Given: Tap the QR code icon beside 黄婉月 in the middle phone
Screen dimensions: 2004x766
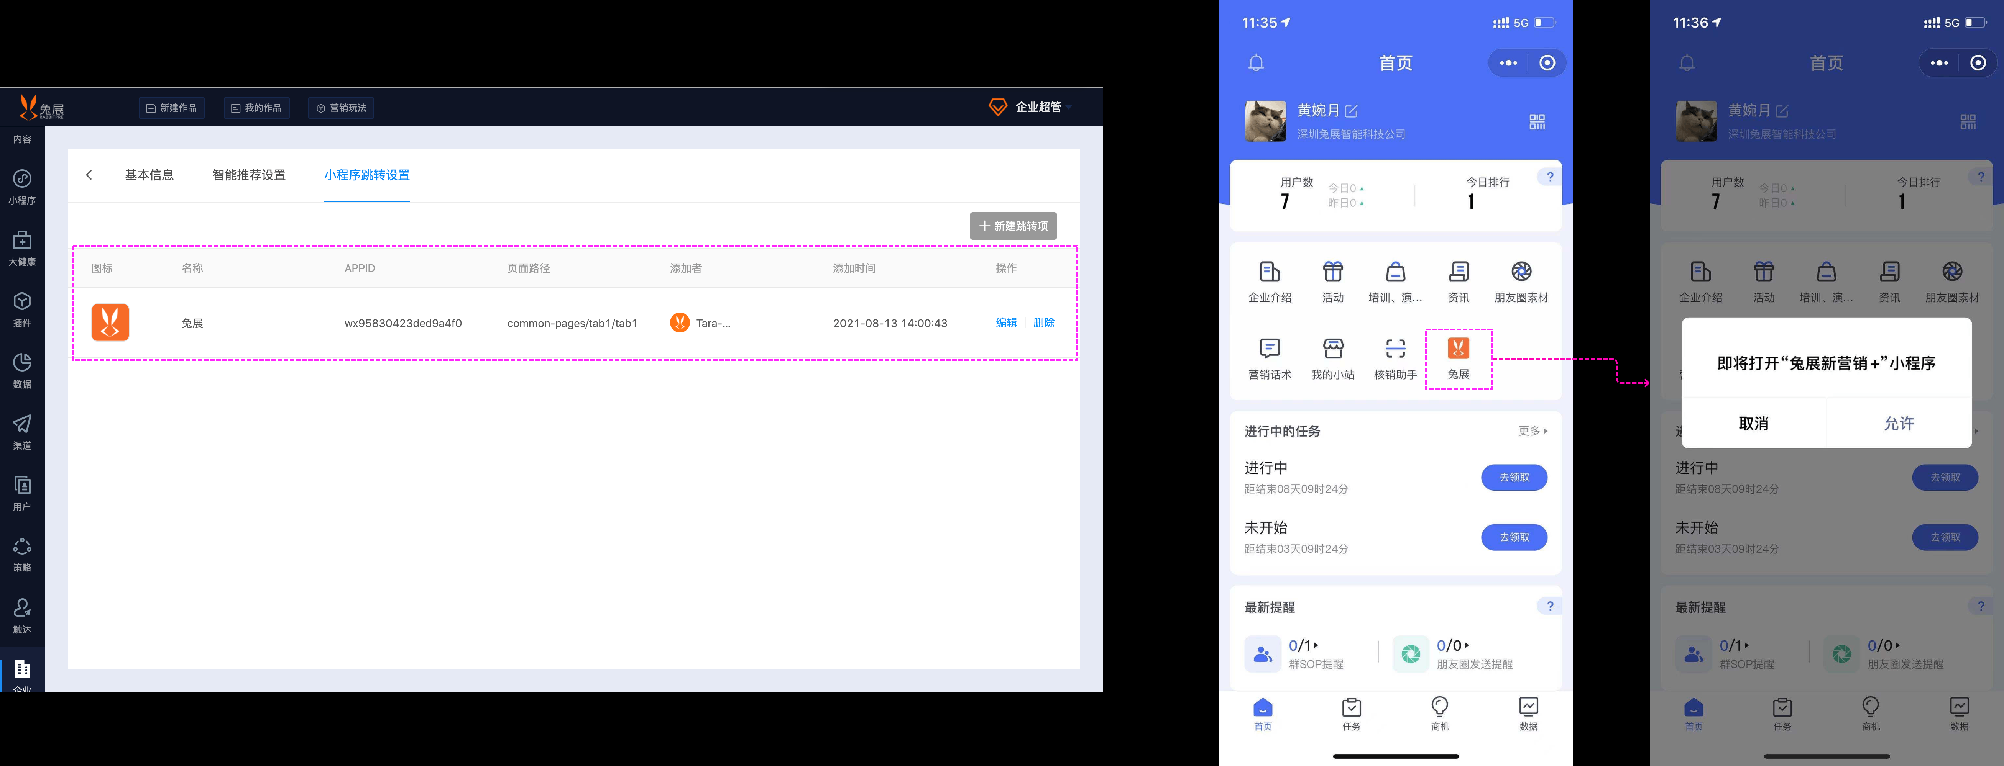Looking at the screenshot, I should [1536, 121].
